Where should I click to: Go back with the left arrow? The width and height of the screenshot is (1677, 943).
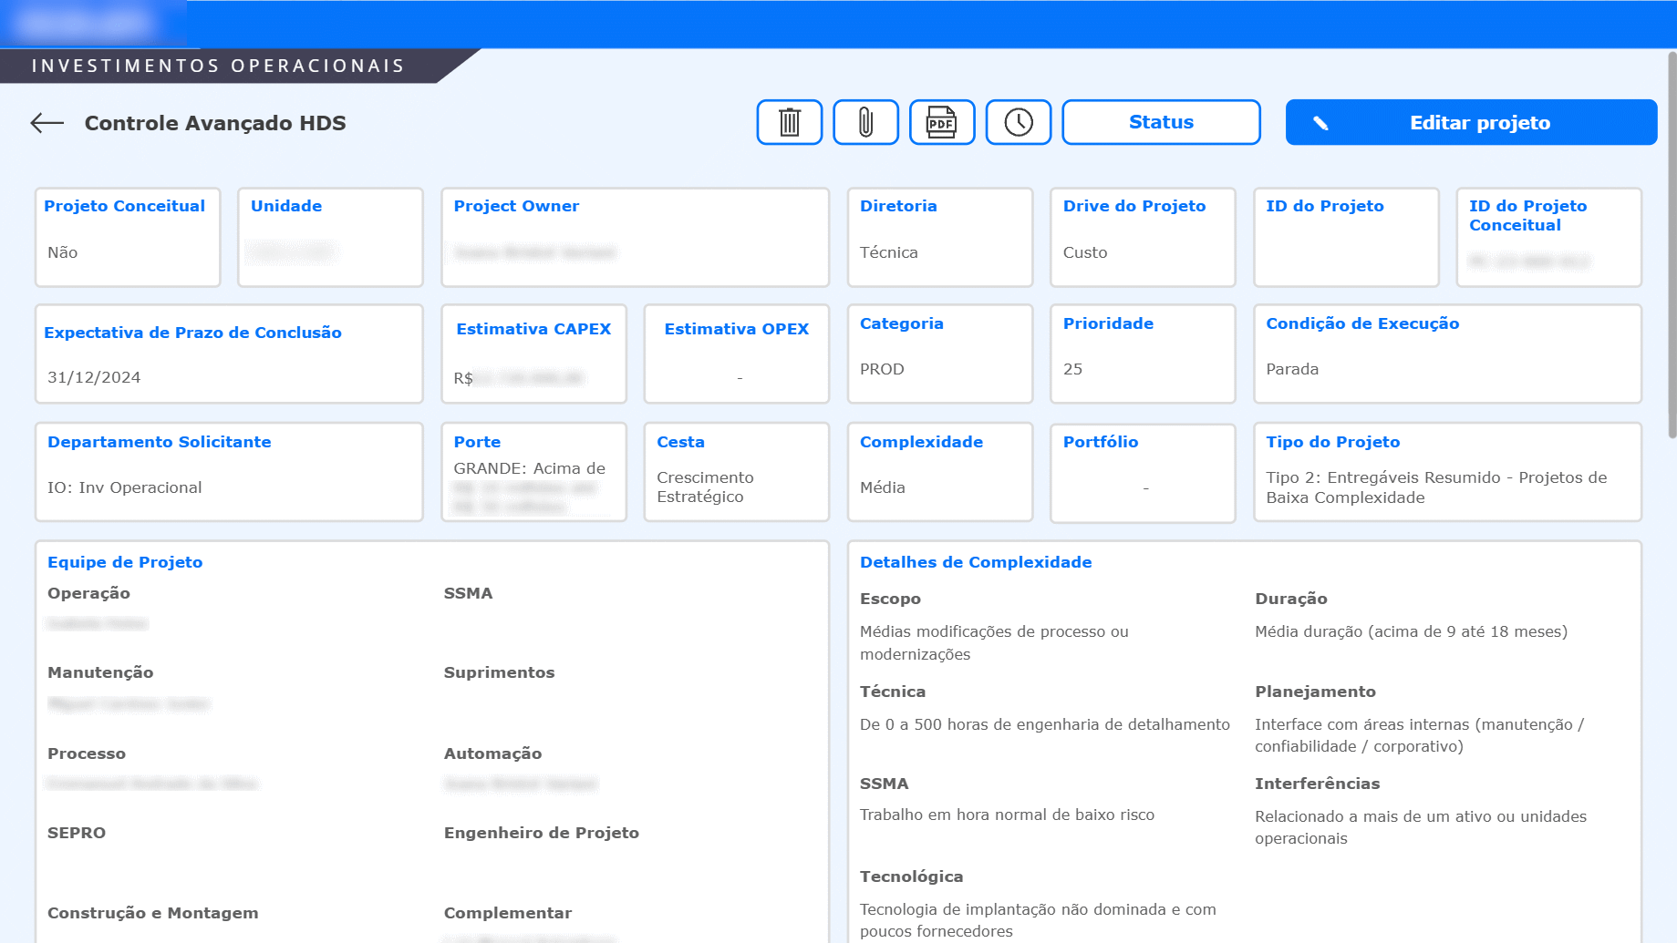46,122
